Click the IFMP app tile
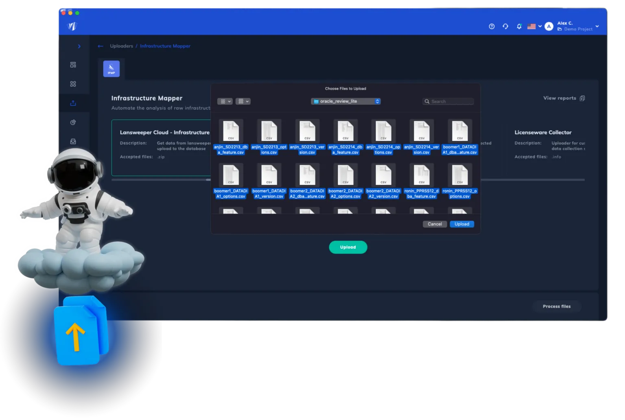The width and height of the screenshot is (625, 420). tap(111, 69)
